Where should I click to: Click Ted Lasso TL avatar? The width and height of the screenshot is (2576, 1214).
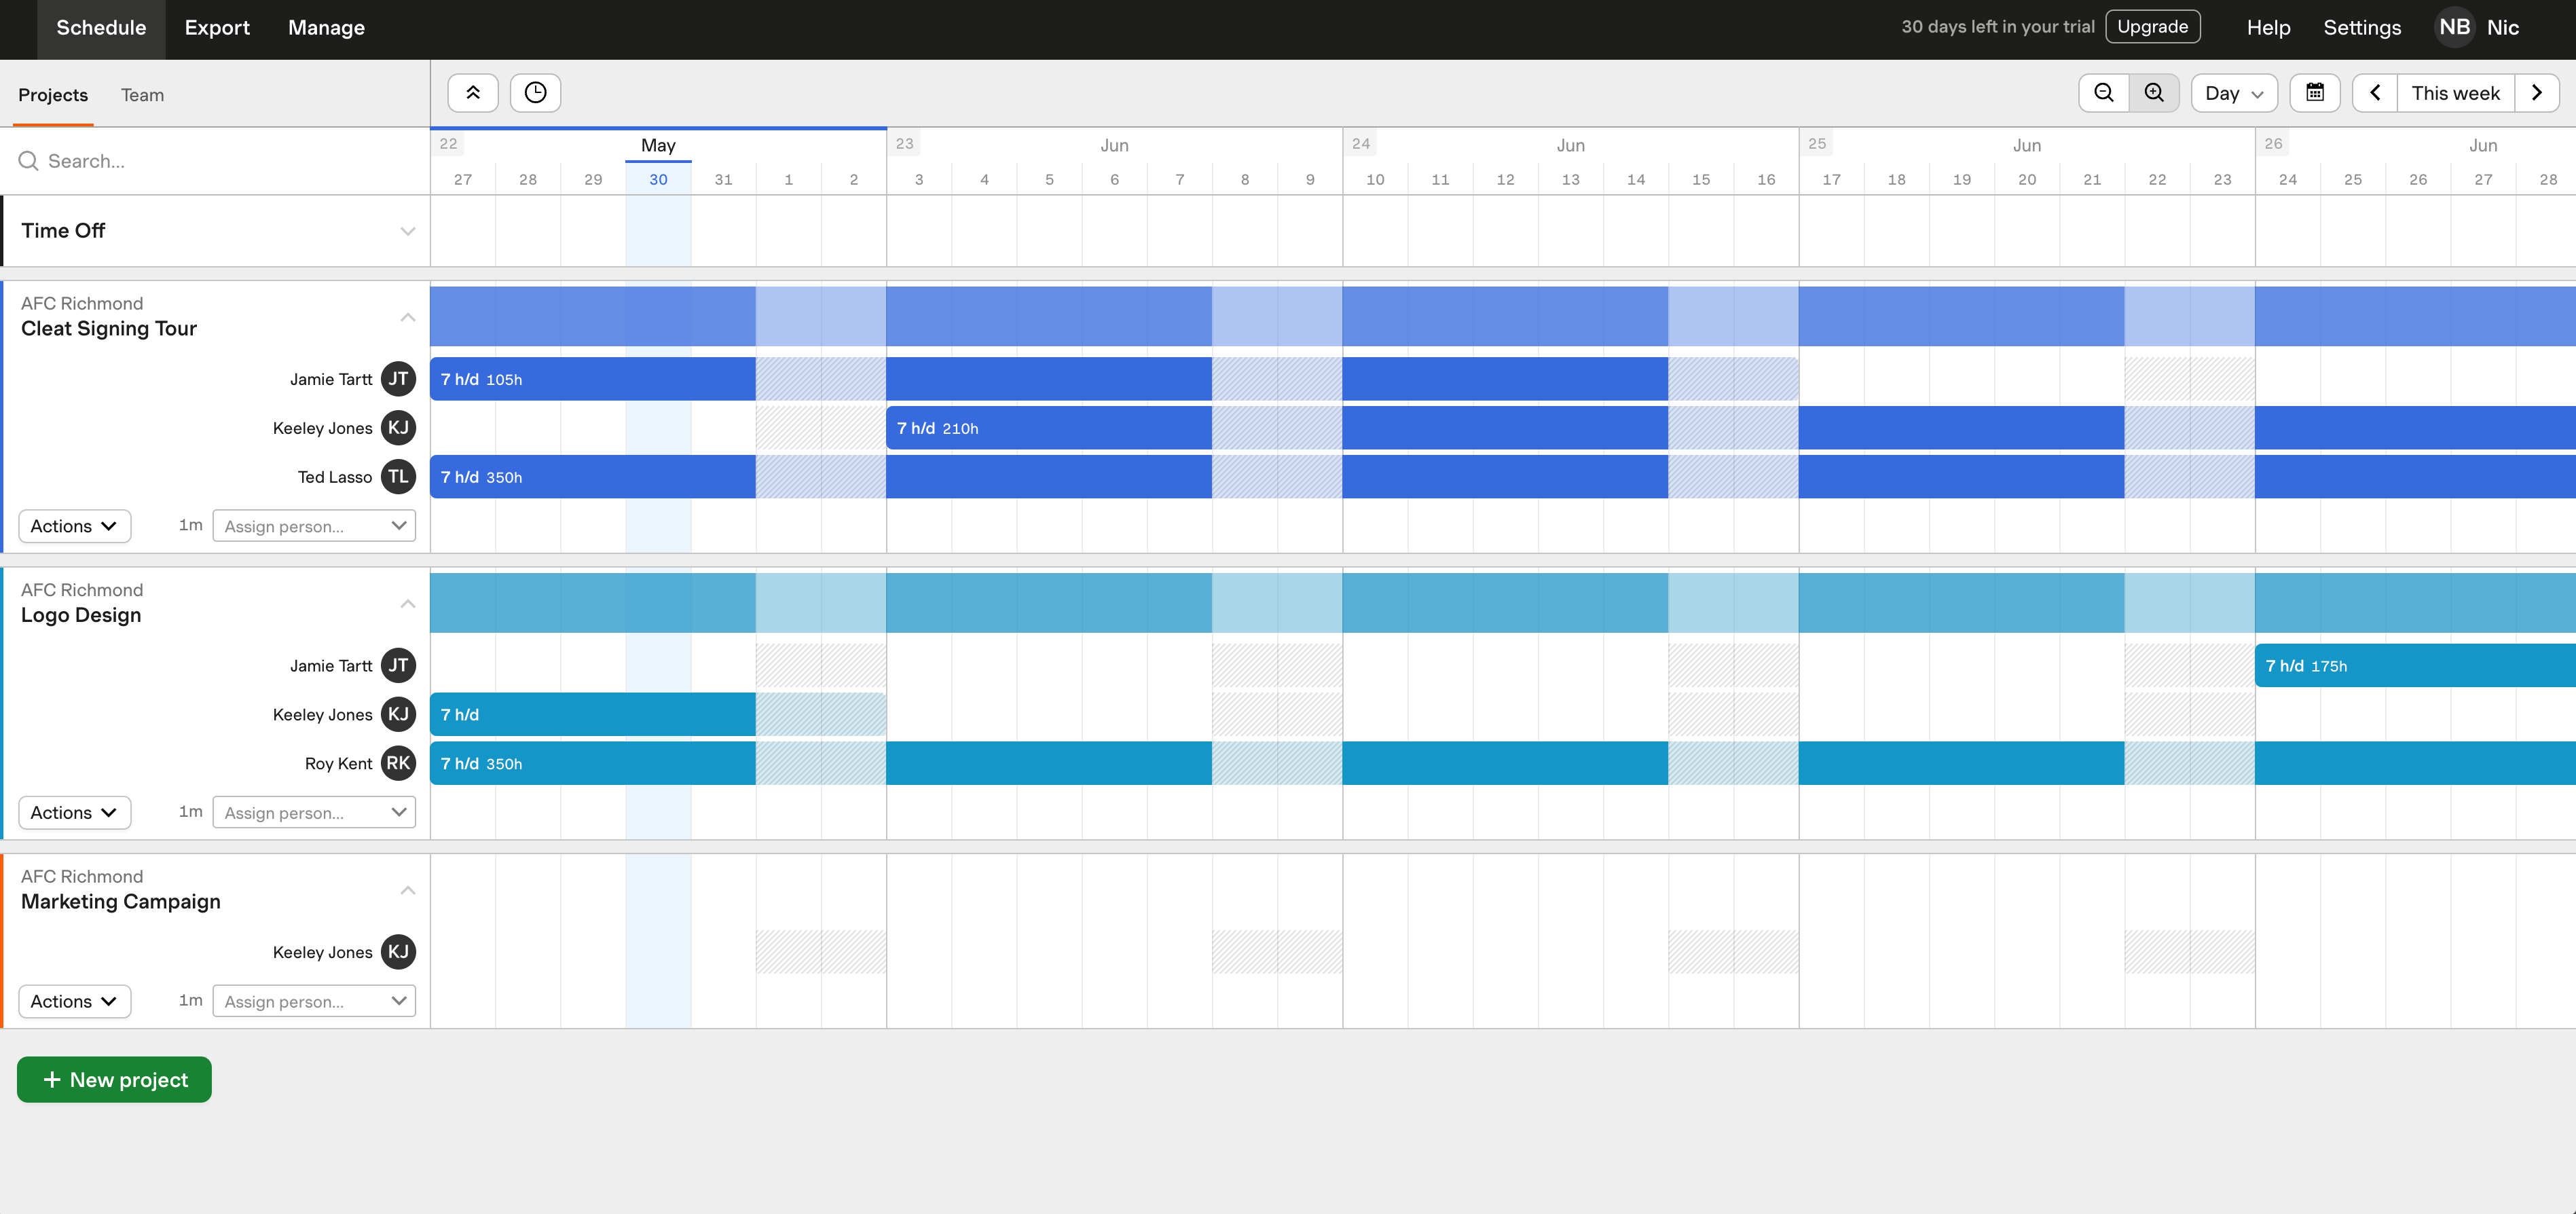(398, 477)
